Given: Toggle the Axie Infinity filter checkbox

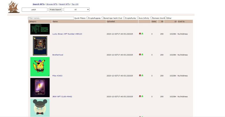Looking at the screenshot, I should pos(138,18).
